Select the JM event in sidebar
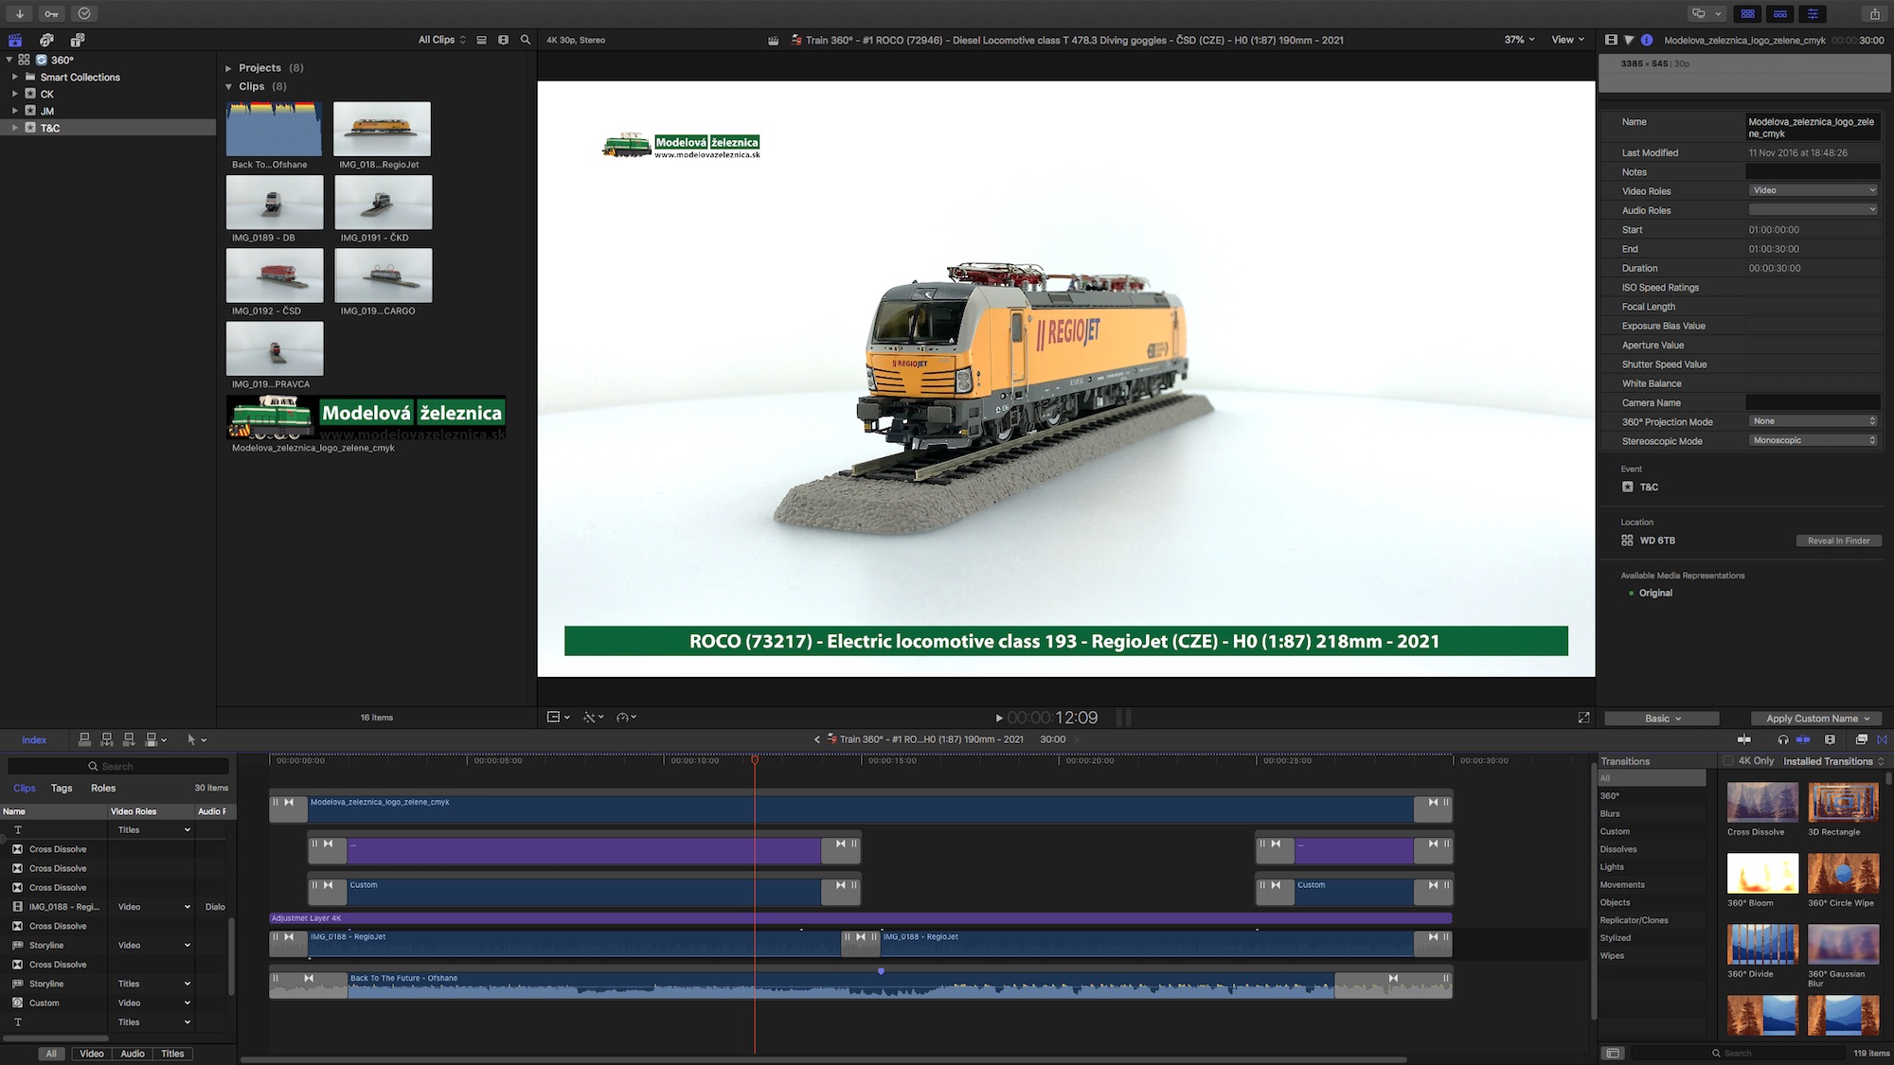Image resolution: width=1894 pixels, height=1065 pixels. coord(108,111)
